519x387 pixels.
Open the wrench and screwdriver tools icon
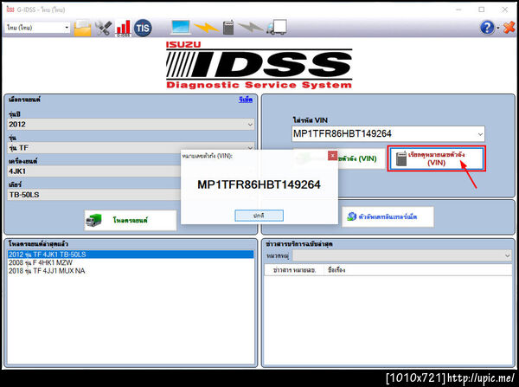(x=103, y=28)
